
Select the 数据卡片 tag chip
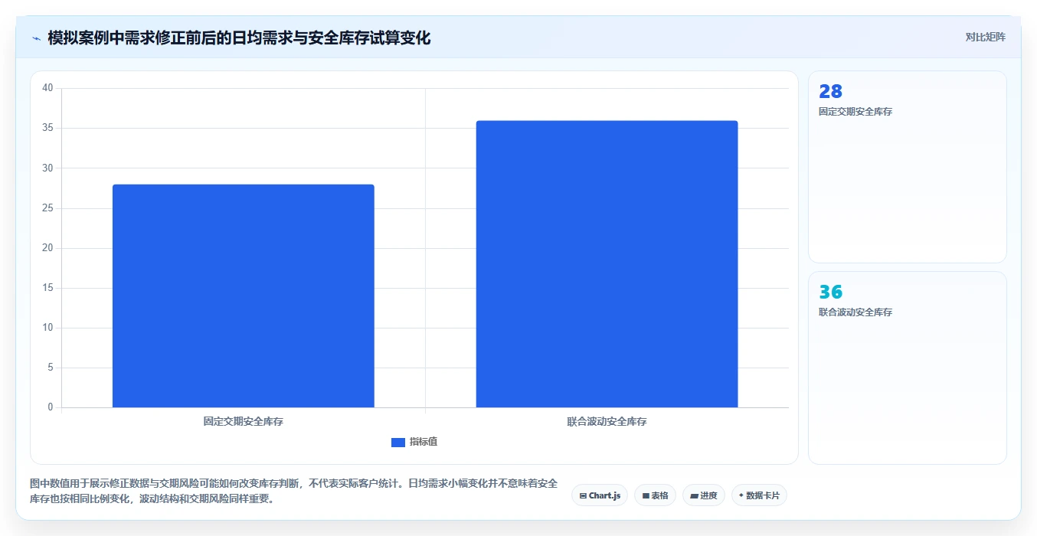click(759, 495)
